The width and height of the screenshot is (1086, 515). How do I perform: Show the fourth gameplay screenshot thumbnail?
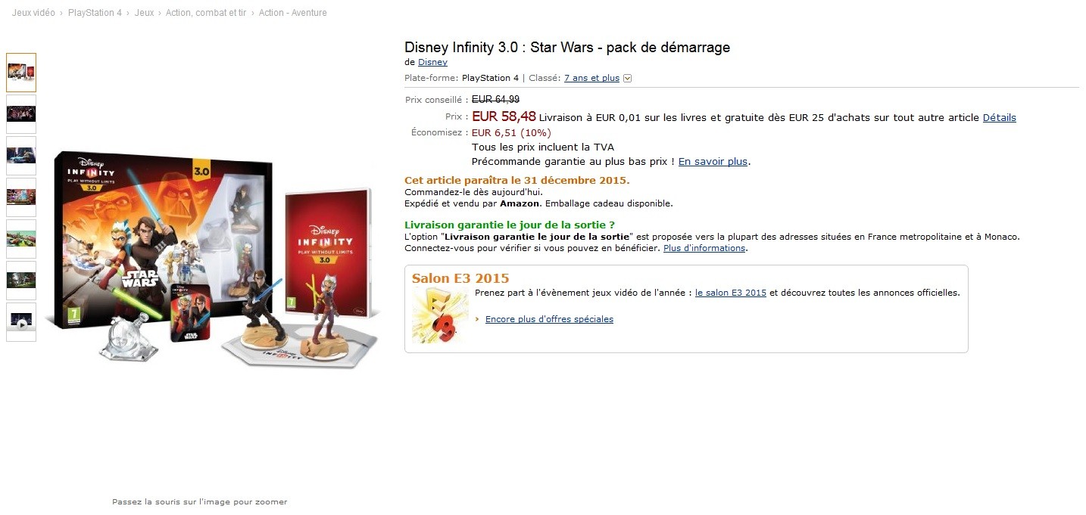click(x=21, y=197)
